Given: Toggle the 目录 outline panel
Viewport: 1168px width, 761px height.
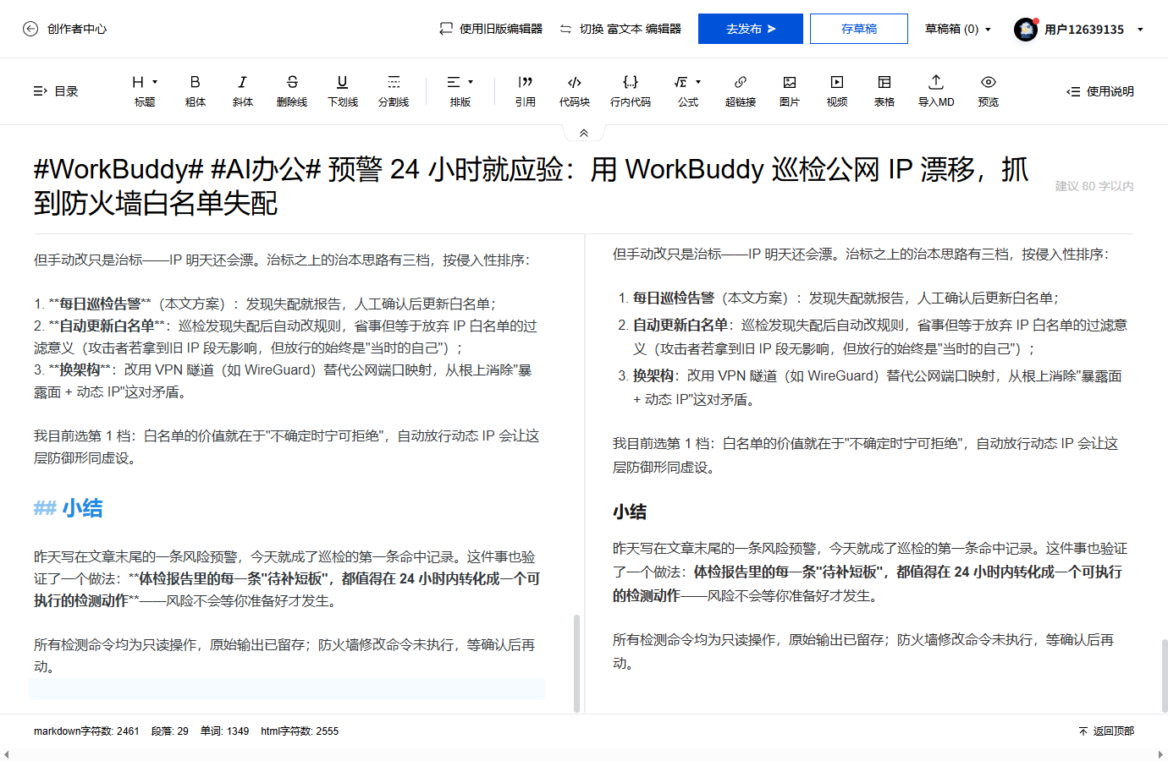Looking at the screenshot, I should coord(56,91).
